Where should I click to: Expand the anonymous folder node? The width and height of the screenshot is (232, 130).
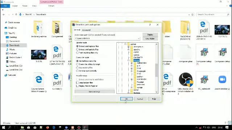tap(128, 47)
